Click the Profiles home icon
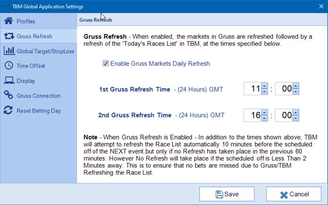Image resolution: width=328 pixels, height=205 pixels. (8, 21)
